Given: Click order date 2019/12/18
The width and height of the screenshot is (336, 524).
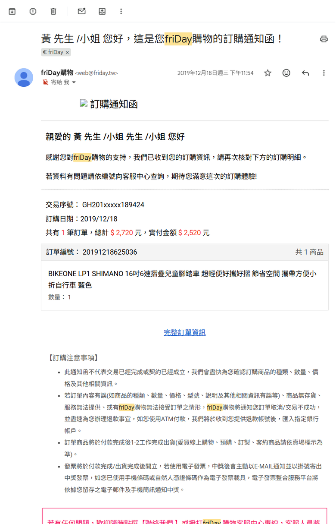Looking at the screenshot, I should pos(99,219).
